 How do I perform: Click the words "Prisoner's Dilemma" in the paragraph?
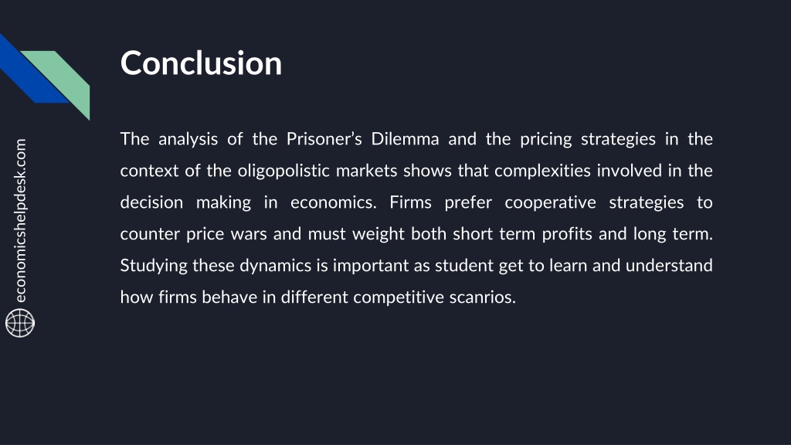tap(363, 139)
